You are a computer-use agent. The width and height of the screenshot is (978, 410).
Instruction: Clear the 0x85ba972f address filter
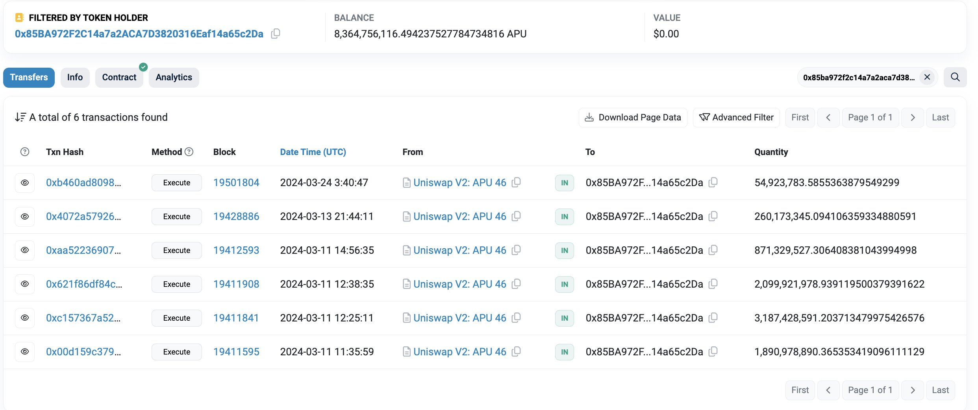click(927, 77)
